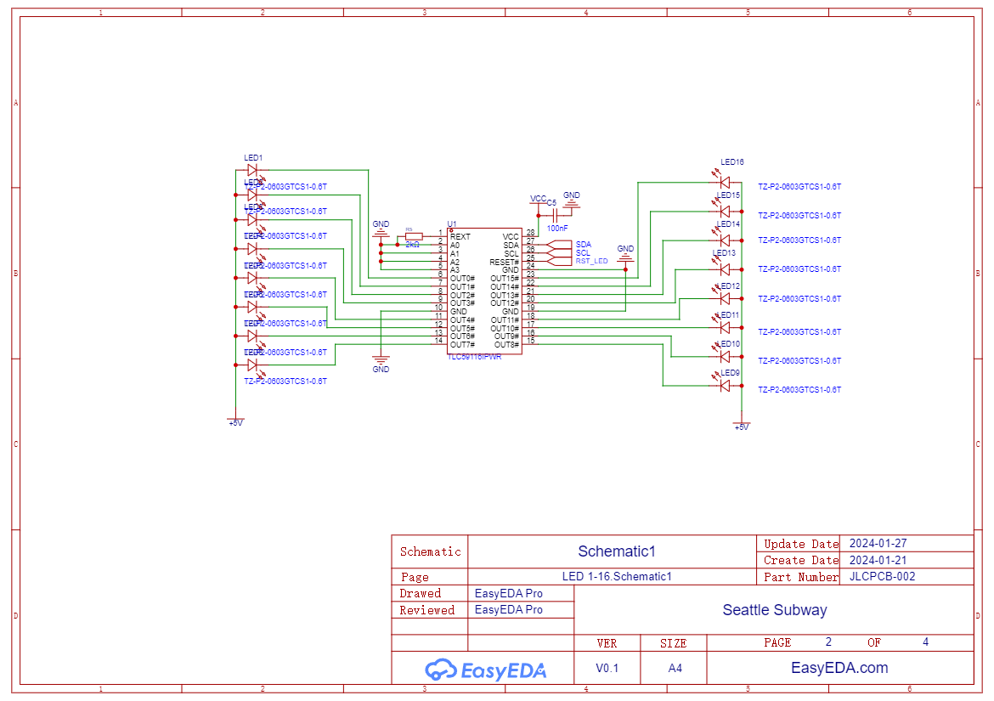Pick the LED10 diode symbol
994x701 pixels.
725,357
